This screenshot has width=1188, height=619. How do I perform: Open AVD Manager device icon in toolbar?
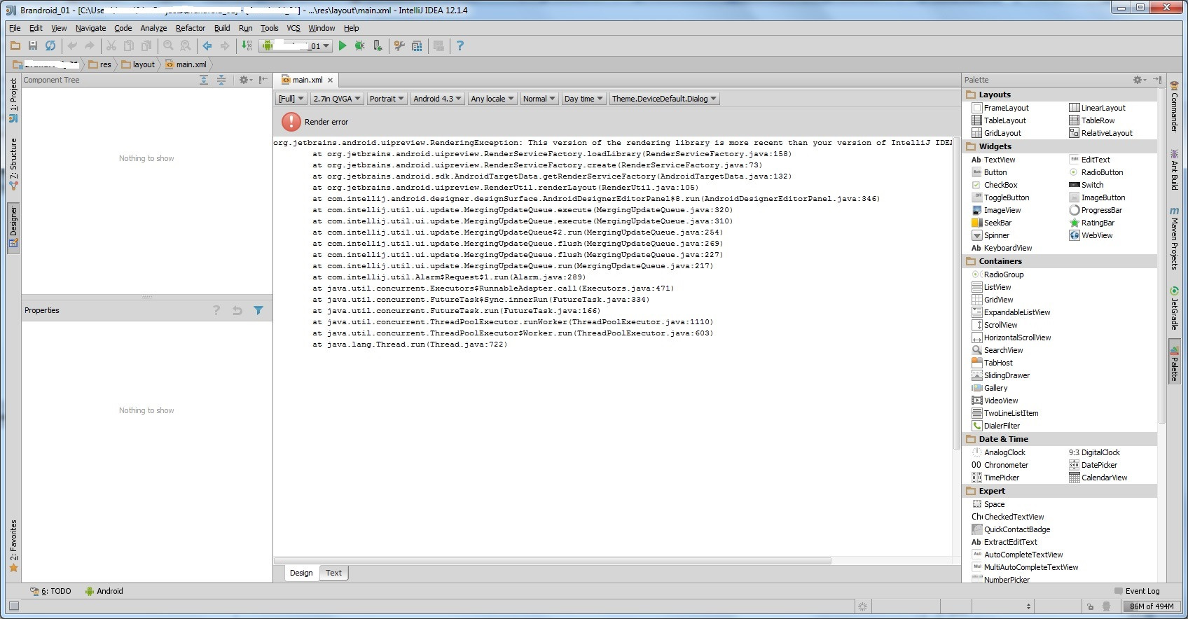click(378, 46)
